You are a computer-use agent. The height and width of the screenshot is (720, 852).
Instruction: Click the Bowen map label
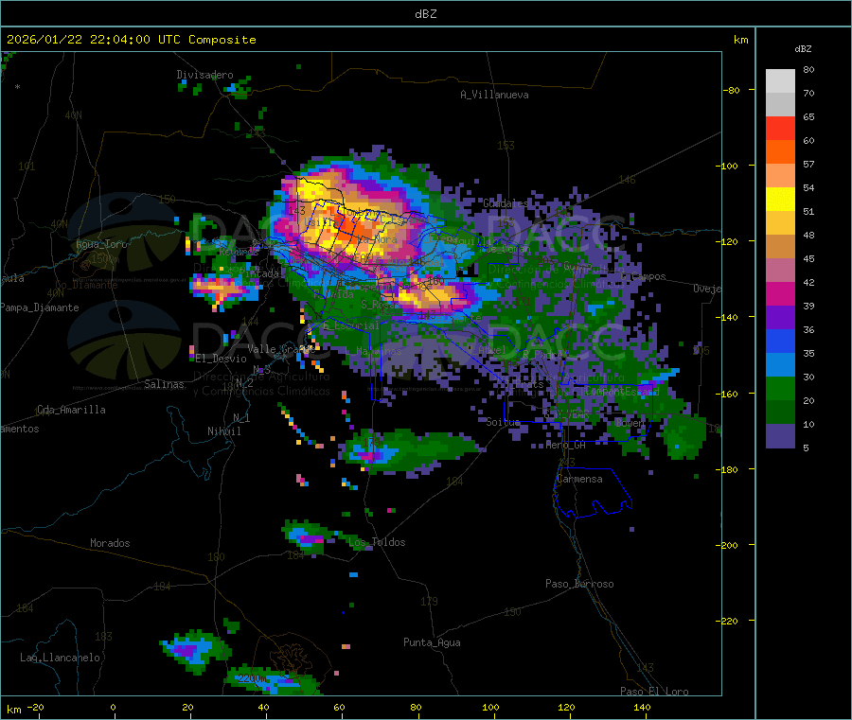[x=630, y=422]
